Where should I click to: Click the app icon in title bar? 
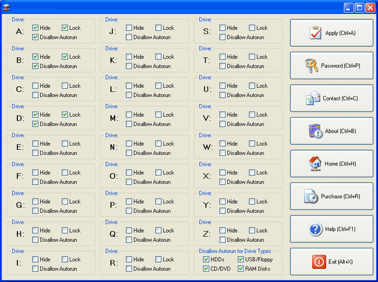coord(7,7)
